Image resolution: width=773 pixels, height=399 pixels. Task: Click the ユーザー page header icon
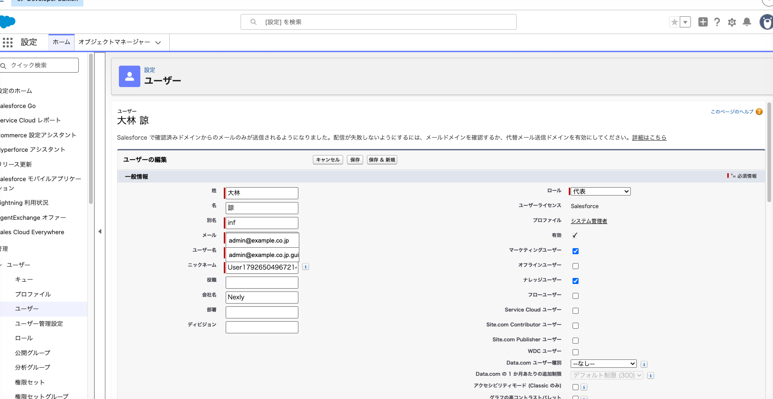tap(130, 76)
